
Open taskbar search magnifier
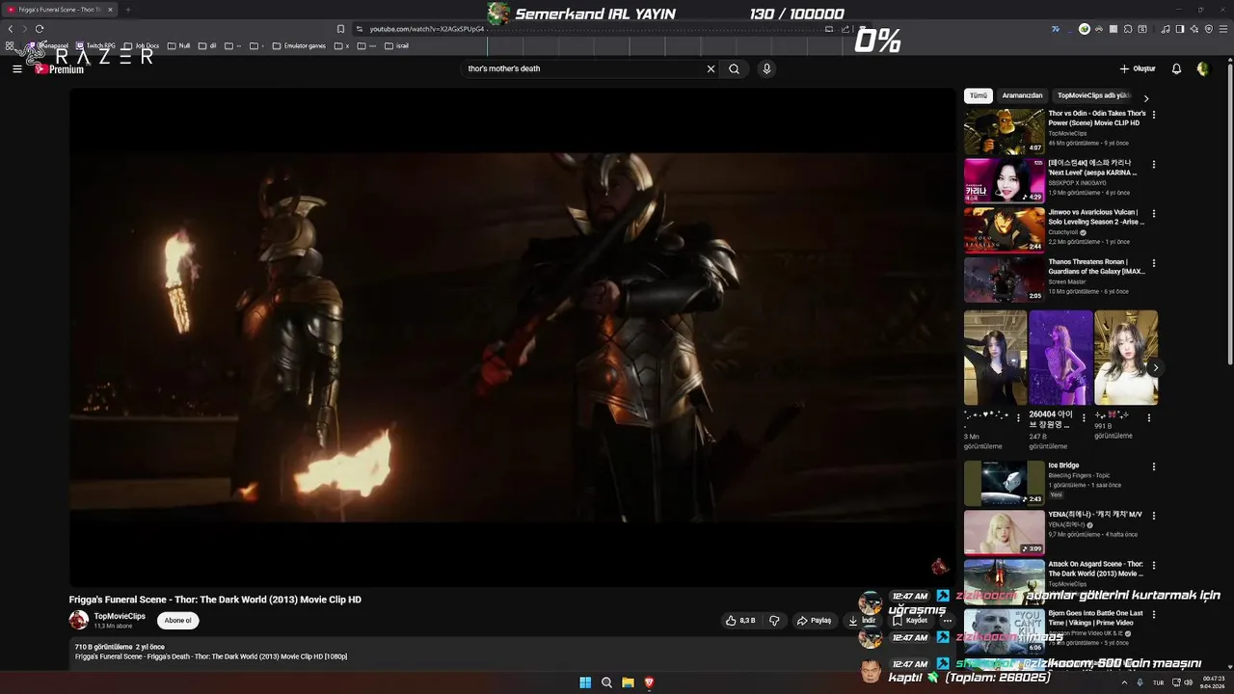click(606, 682)
